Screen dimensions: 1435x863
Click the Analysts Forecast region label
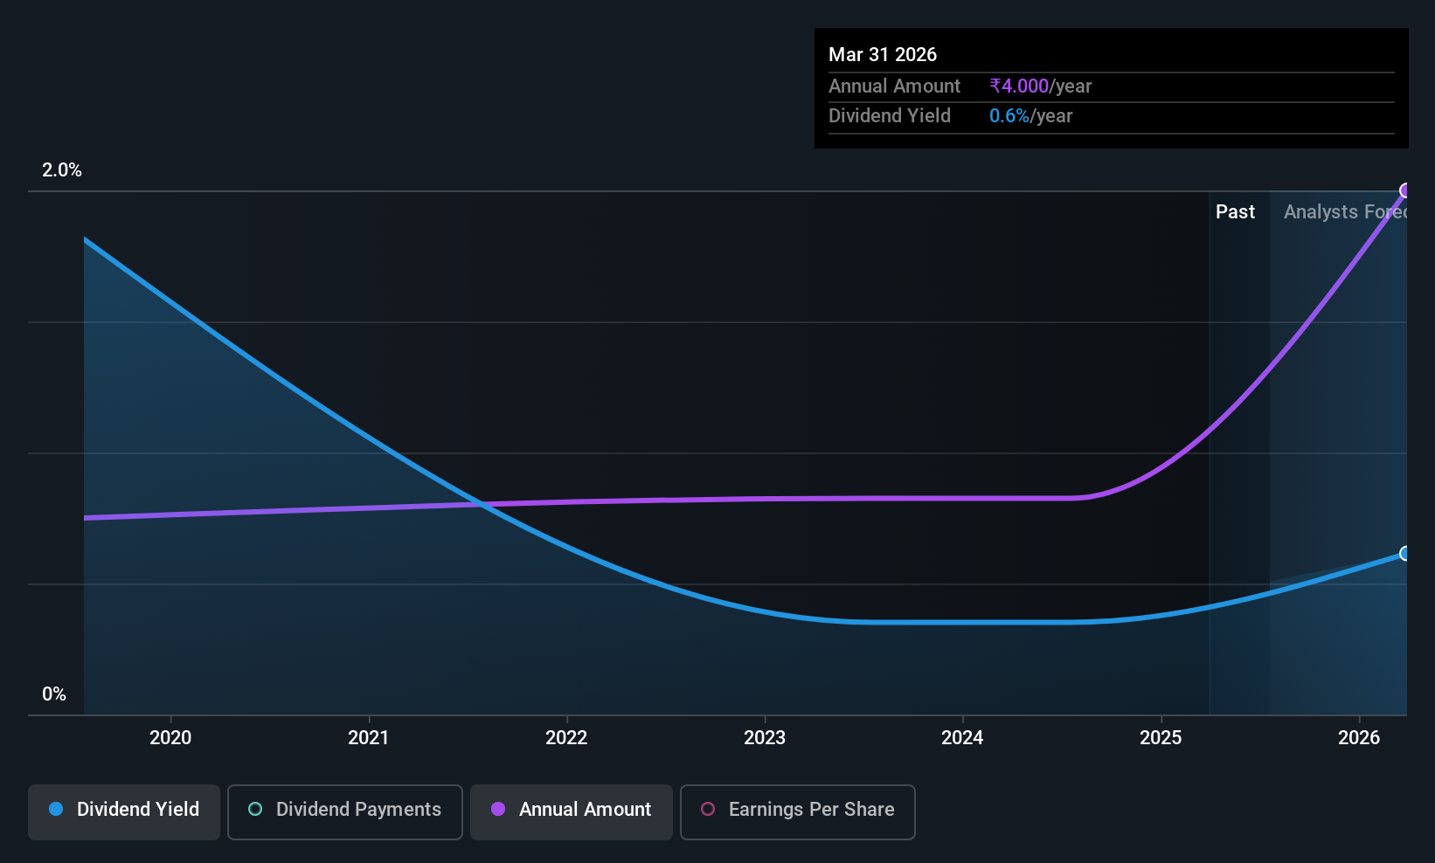point(1345,211)
